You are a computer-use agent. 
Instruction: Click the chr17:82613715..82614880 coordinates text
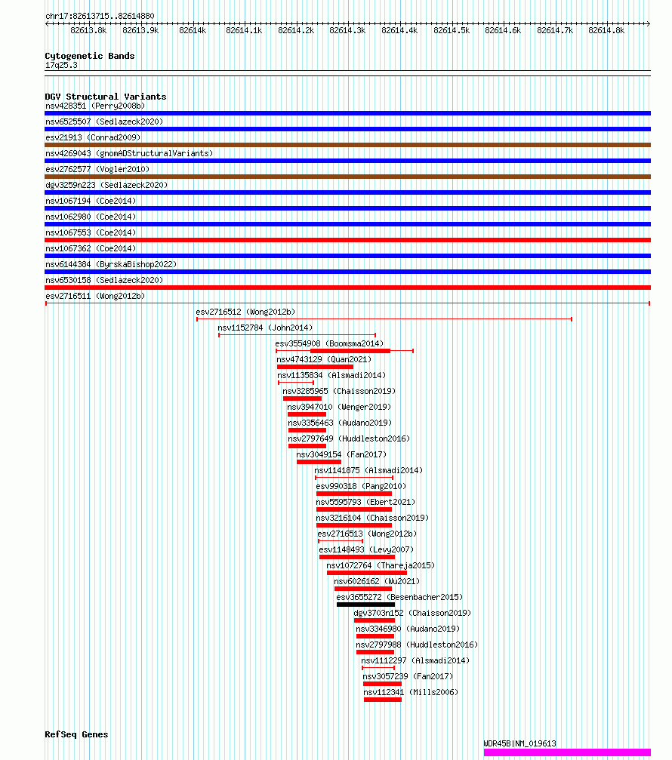point(100,16)
